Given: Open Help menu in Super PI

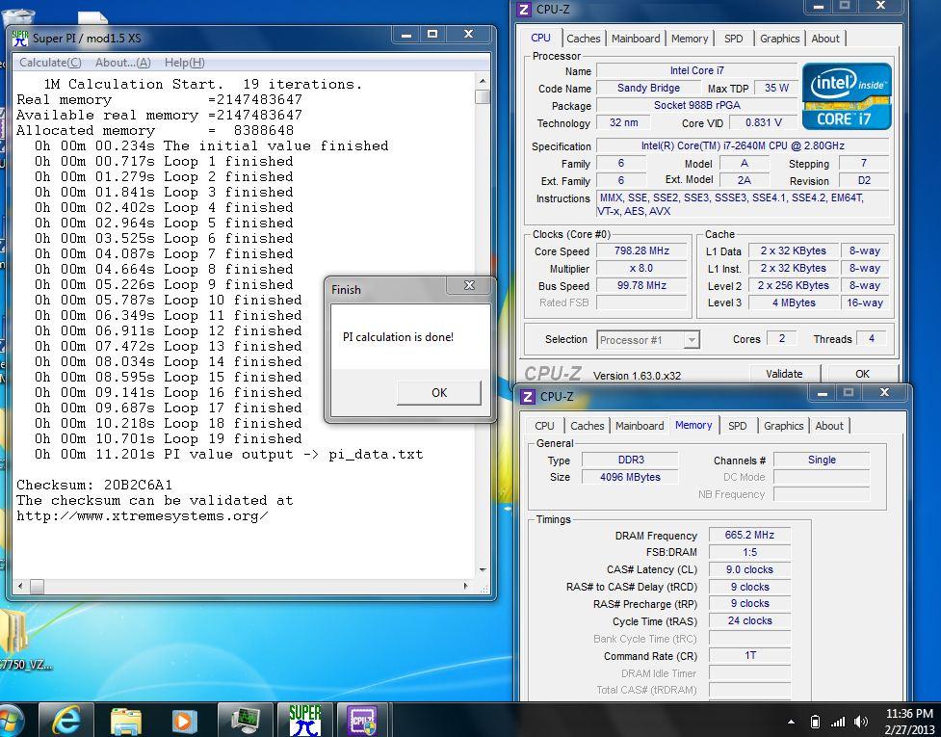Looking at the screenshot, I should pos(184,63).
